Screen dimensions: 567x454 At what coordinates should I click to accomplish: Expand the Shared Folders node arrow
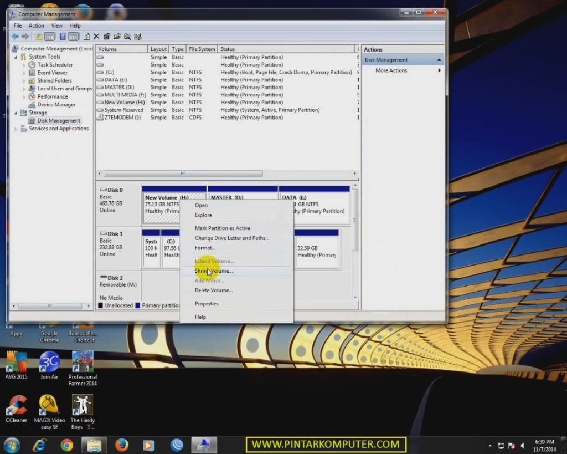point(24,81)
